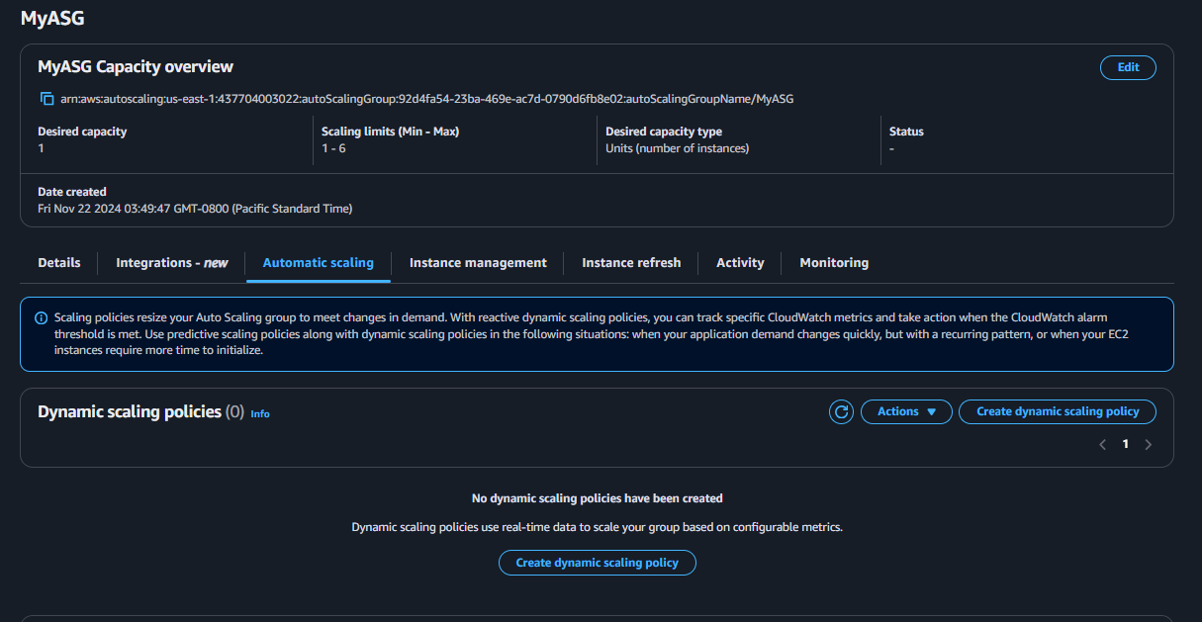The image size is (1202, 622).
Task: Click the Desired capacity type label
Action: [664, 132]
